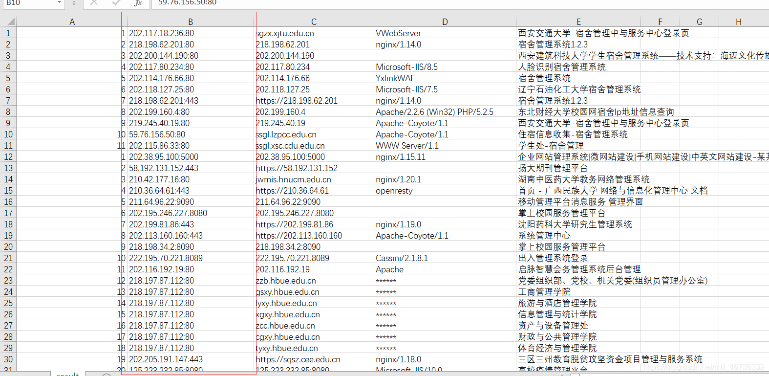Click cell containing 旅游与酒店管理学院

click(578, 303)
